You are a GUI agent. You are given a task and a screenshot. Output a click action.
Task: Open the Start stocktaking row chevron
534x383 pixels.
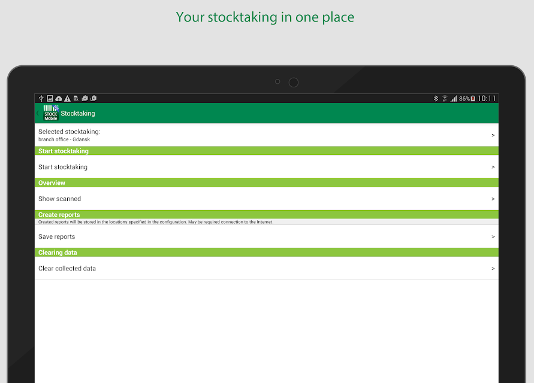click(493, 167)
